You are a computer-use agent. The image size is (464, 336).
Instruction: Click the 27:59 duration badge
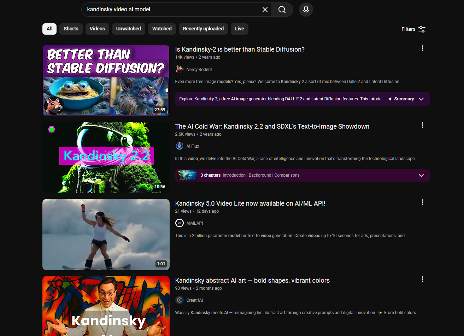pos(160,110)
